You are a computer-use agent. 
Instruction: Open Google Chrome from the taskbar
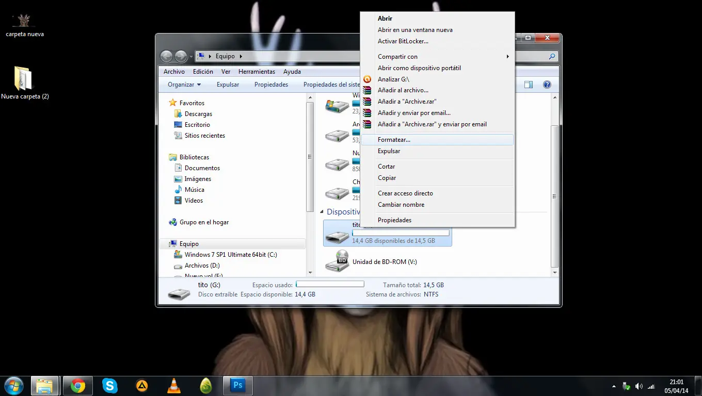[x=78, y=385]
